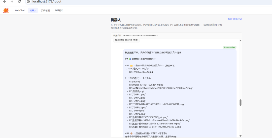Click the D:\TEMP\f.png line
The width and height of the screenshot is (272, 138).
(x=136, y=110)
